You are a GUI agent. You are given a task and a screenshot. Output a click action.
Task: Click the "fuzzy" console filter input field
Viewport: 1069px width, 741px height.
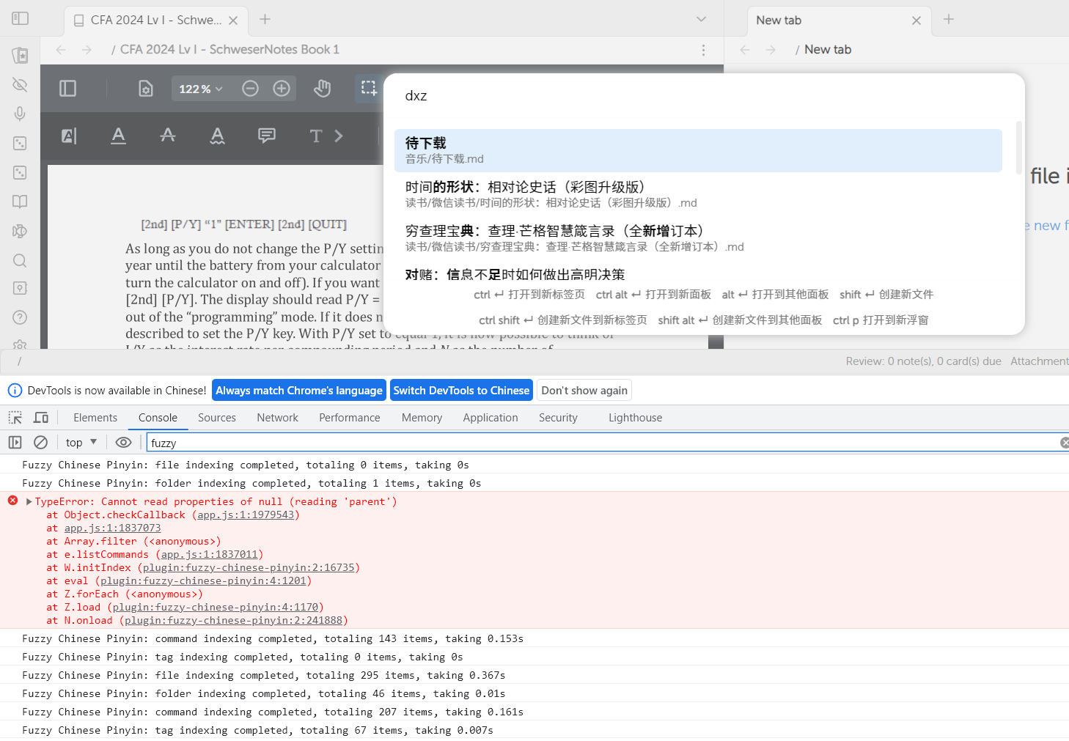coord(293,442)
